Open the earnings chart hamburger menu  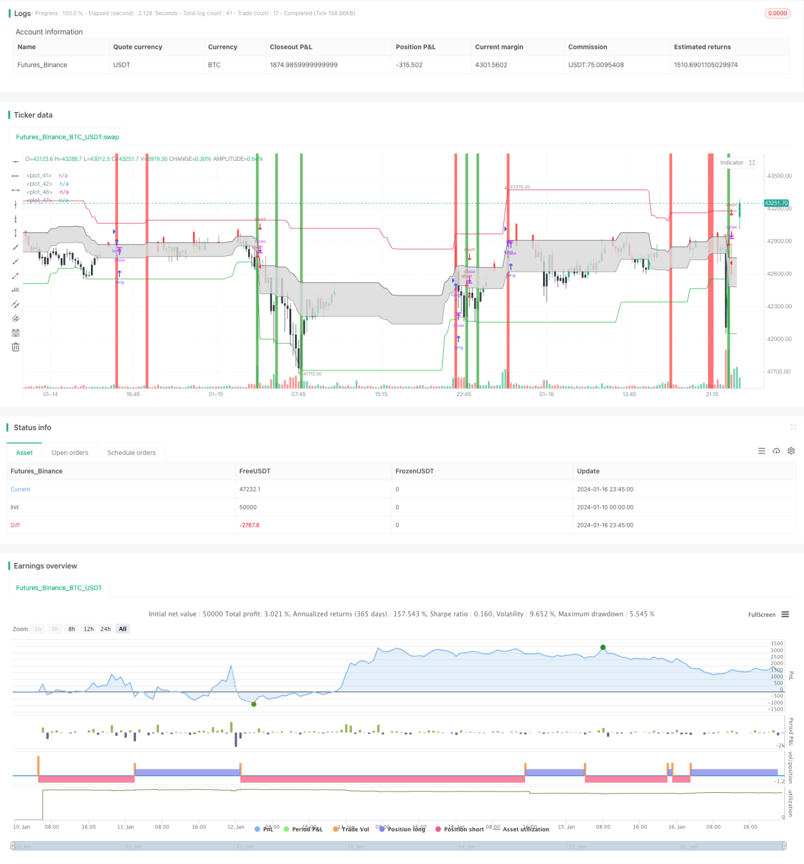[x=785, y=615]
